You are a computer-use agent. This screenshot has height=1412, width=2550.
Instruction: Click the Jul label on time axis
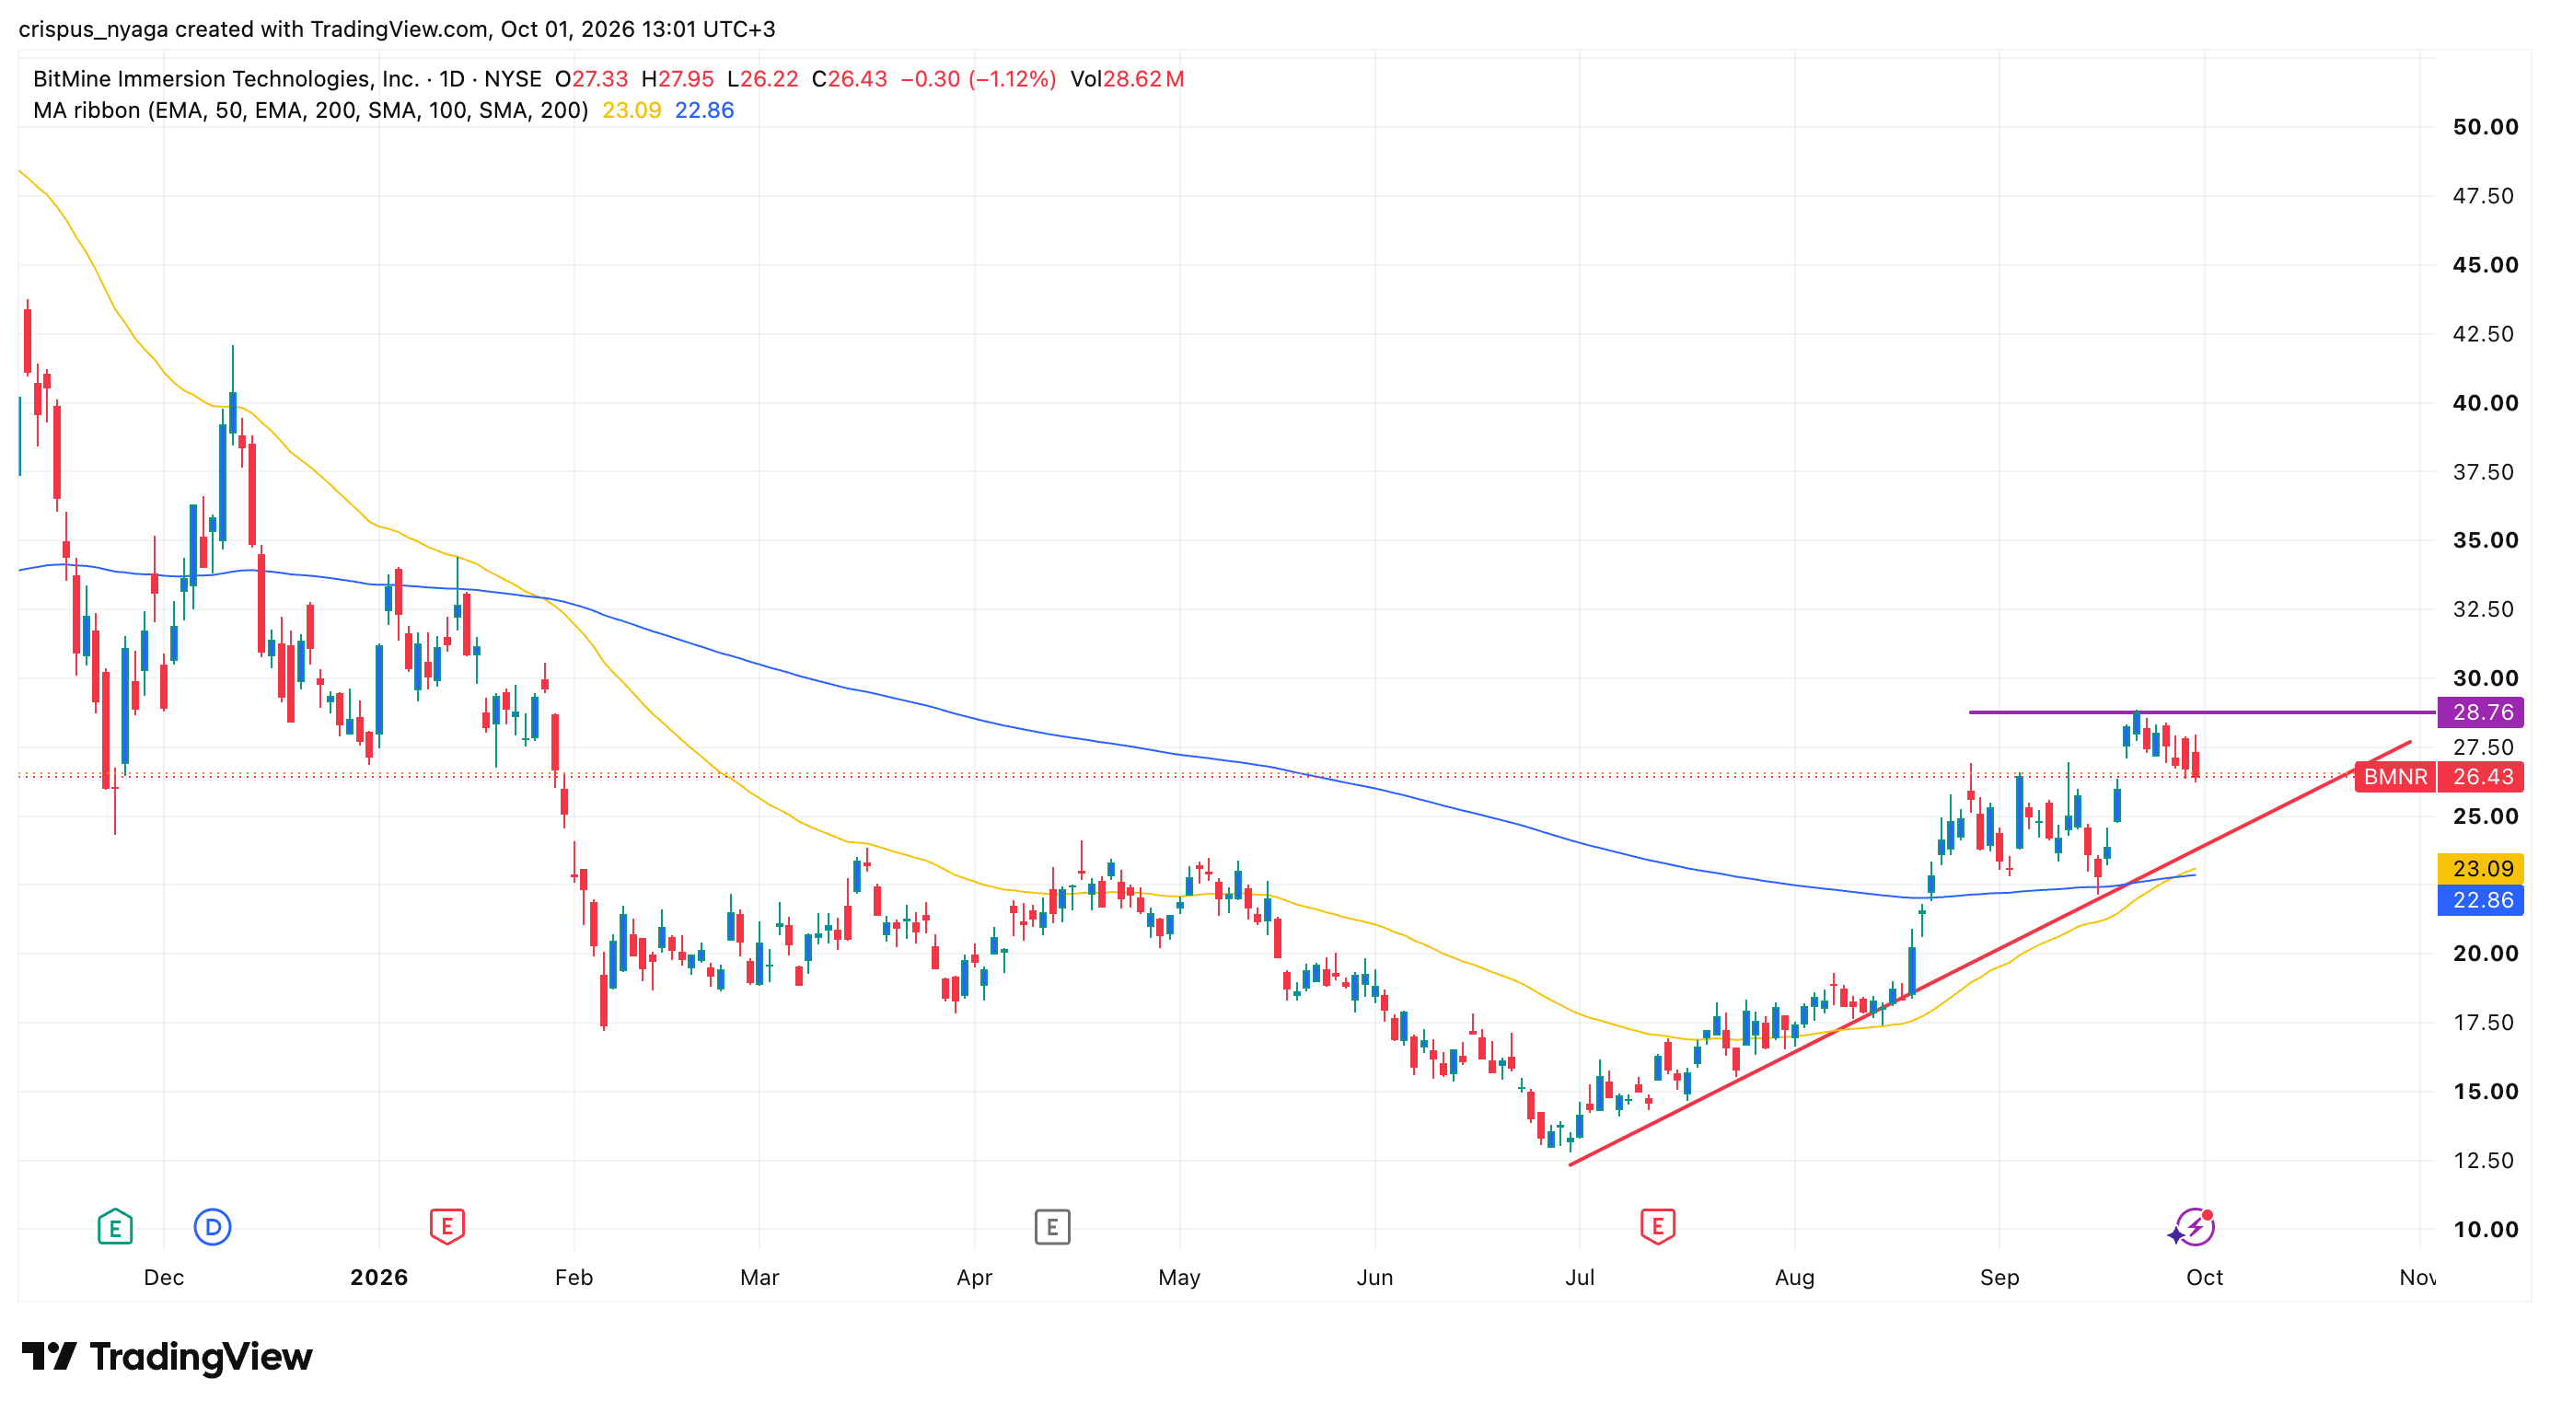(1580, 1278)
